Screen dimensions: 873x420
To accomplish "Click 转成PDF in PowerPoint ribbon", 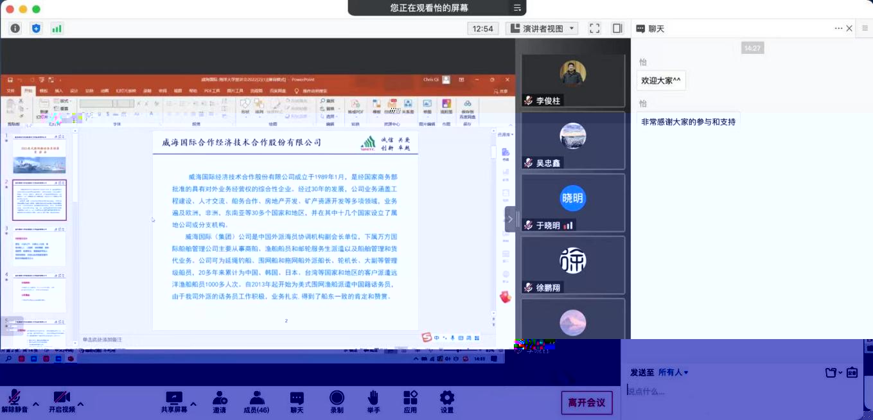I will point(355,106).
